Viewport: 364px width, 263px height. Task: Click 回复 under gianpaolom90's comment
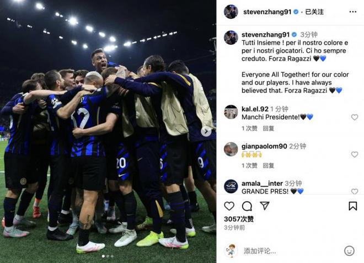point(269,165)
